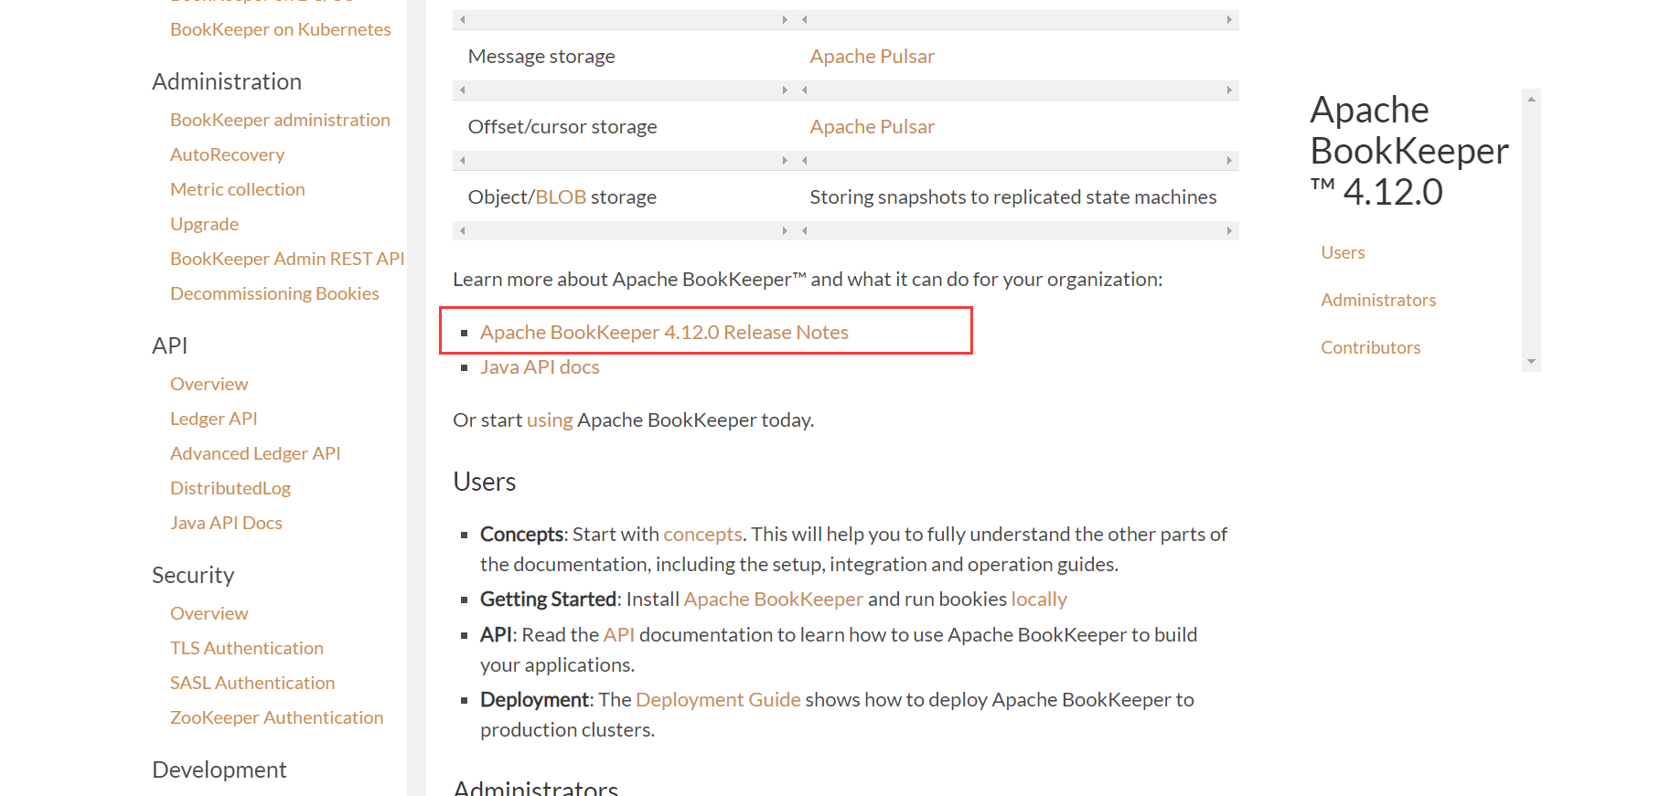Open the Deployment Guide link
Screen dimensions: 1670x796
718,700
